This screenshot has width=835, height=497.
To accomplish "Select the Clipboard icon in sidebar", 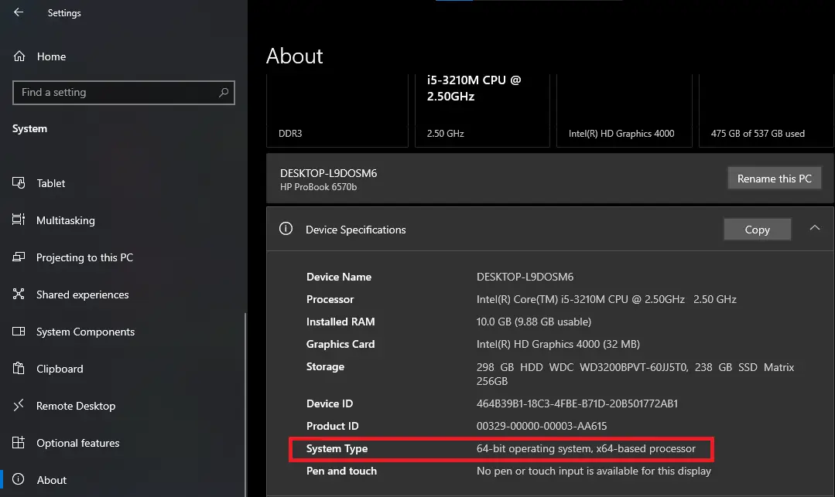I will [x=18, y=369].
